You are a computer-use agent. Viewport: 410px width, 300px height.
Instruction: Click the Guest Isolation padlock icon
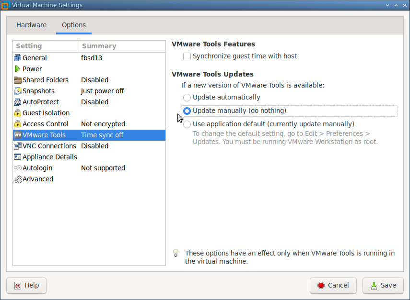[x=18, y=113]
